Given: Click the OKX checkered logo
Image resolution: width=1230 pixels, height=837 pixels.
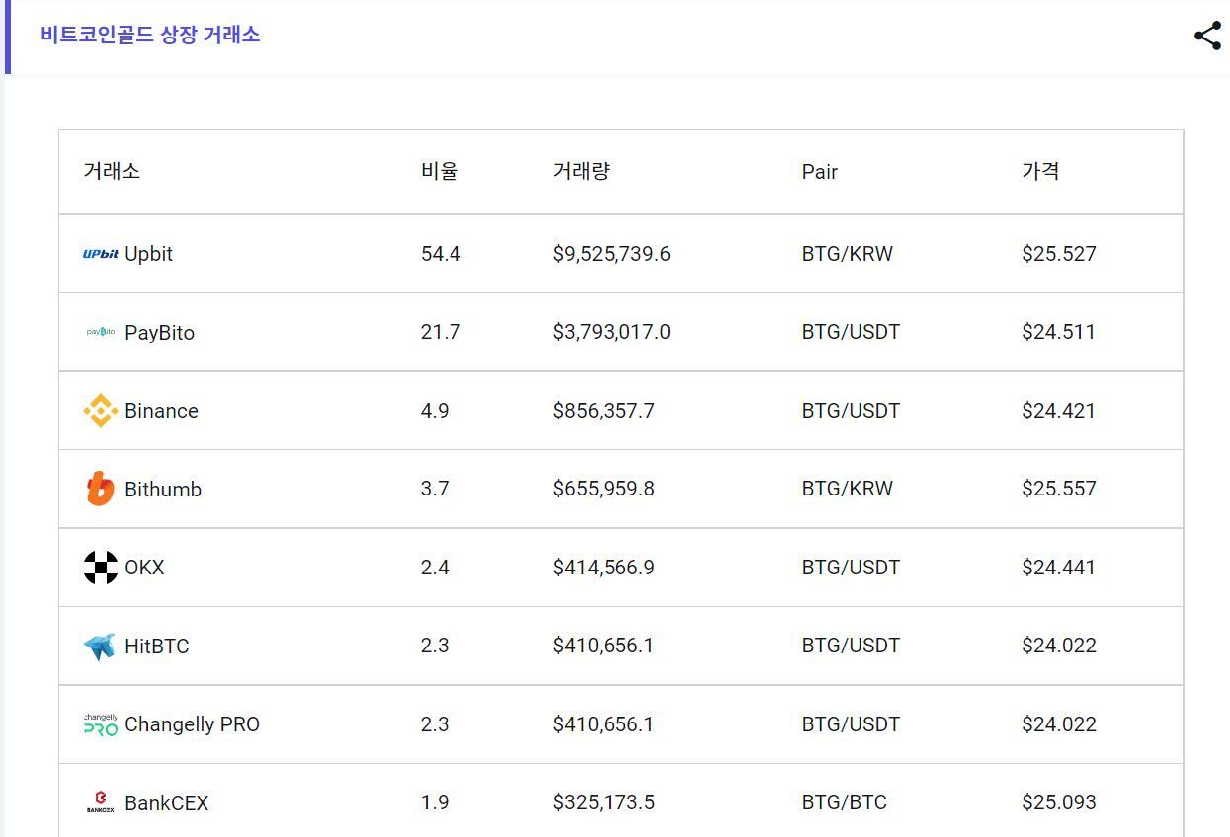Looking at the screenshot, I should click(x=101, y=568).
